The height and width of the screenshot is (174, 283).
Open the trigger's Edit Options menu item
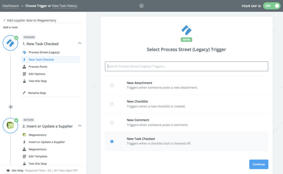tap(37, 74)
